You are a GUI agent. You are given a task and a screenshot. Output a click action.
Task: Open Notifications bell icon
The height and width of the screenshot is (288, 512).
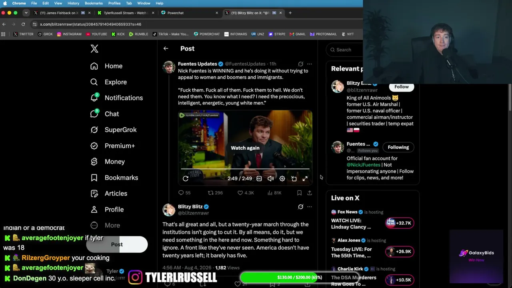pos(94,98)
